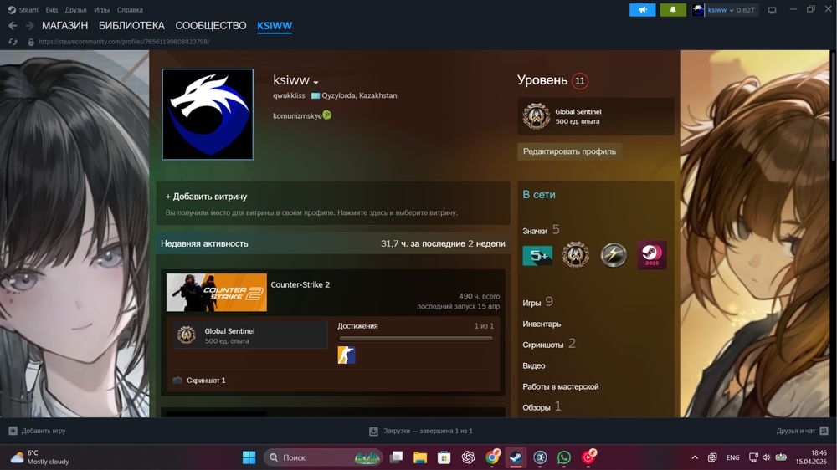This screenshot has height=470, width=837.
Task: Click + Добавить витрину
Action: tap(206, 197)
